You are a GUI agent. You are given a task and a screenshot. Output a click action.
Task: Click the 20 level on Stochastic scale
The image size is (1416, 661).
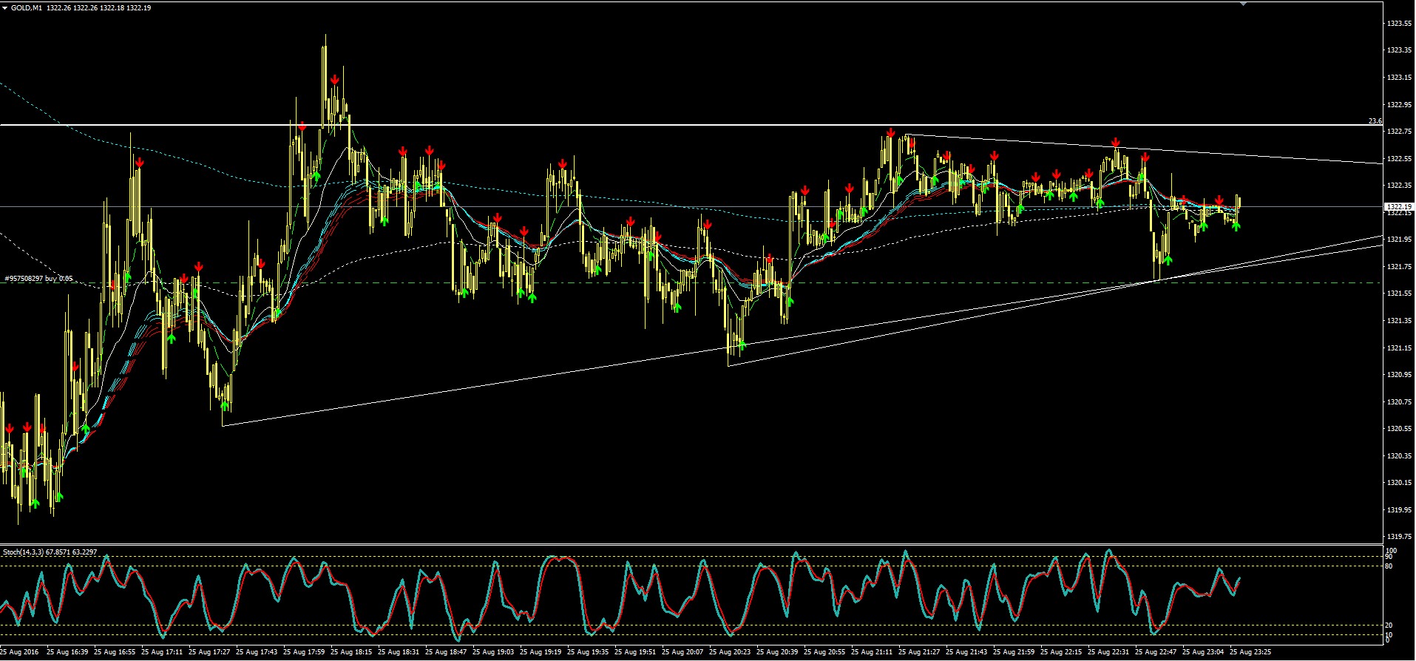tap(1389, 626)
